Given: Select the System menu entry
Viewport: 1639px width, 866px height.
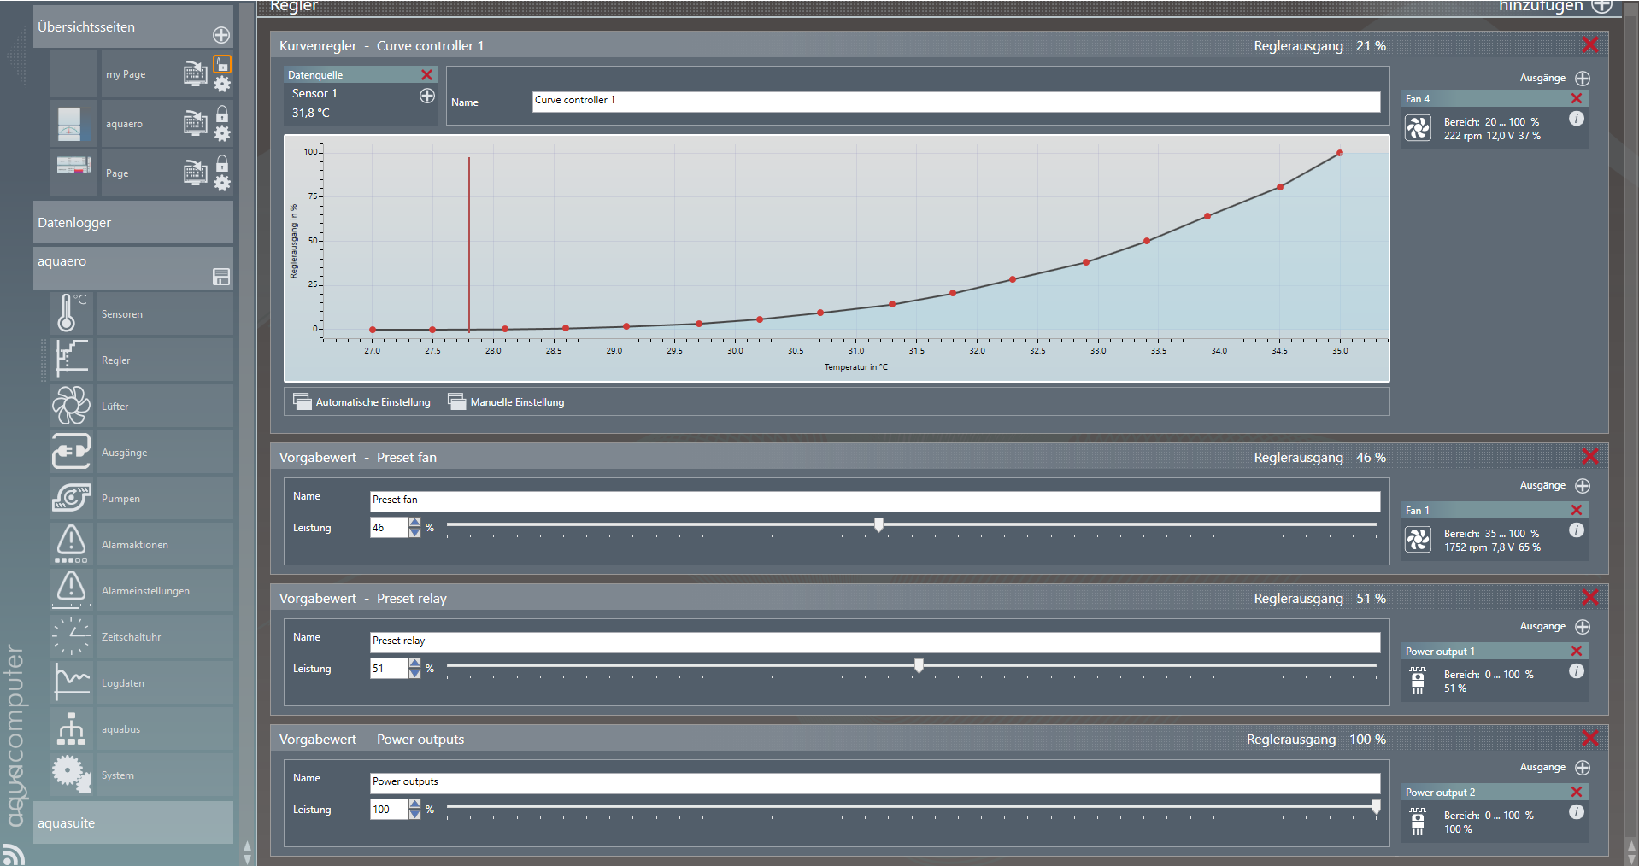Looking at the screenshot, I should click(164, 775).
